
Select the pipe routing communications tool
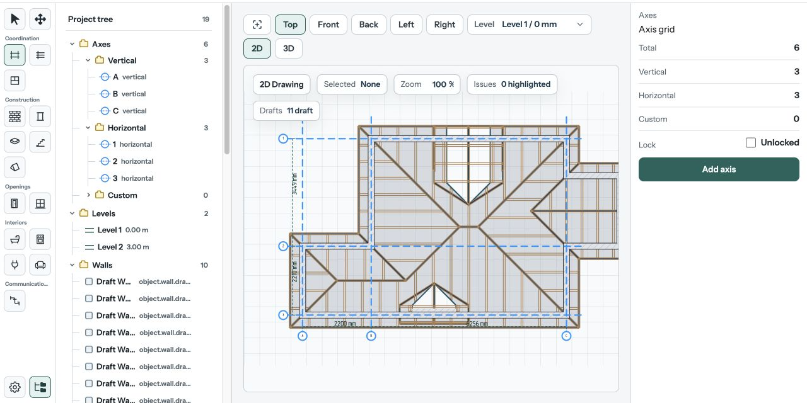[15, 301]
